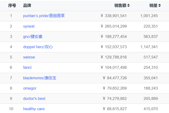169x113 pixels.
Task: Open gnc/健安喜 brand link
Action: [x=35, y=37]
